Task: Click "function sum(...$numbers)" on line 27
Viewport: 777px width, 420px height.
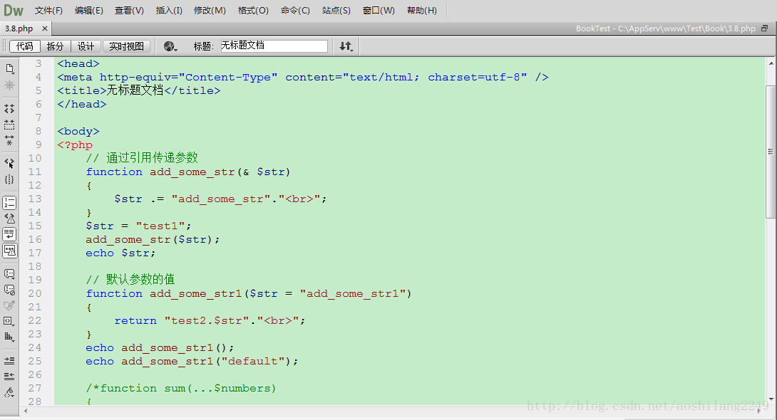Action: coord(187,389)
